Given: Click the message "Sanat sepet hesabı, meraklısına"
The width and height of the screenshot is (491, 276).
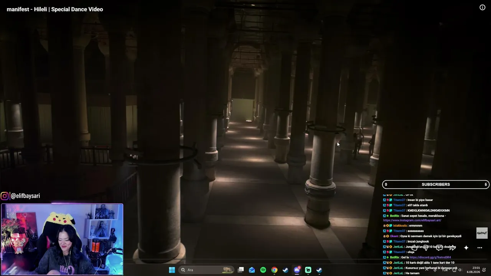Looking at the screenshot, I should (x=423, y=216).
